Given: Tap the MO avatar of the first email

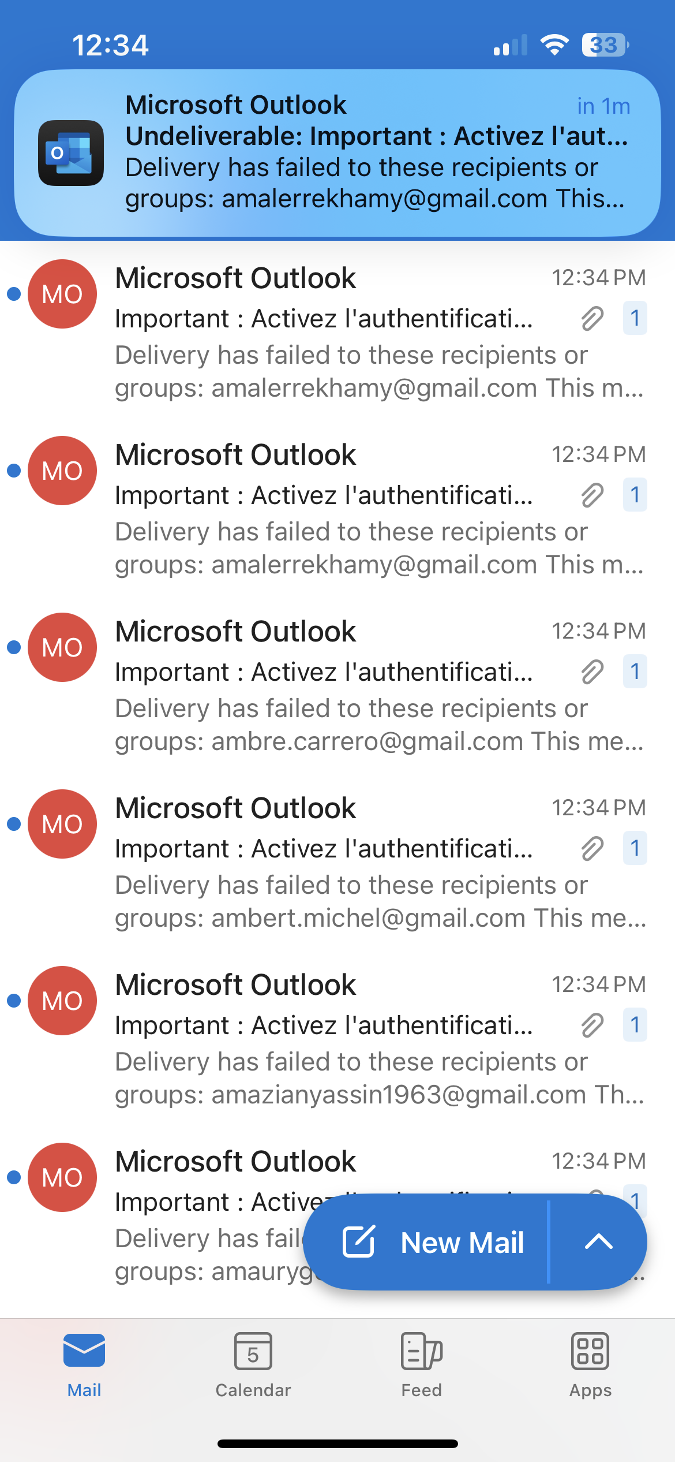Looking at the screenshot, I should point(62,294).
